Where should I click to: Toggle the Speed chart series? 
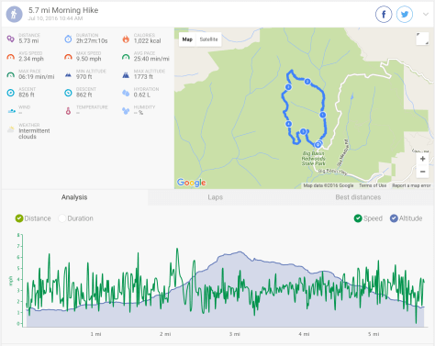click(368, 218)
